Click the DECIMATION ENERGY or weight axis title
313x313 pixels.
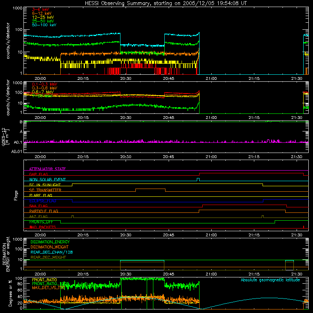(x=6, y=254)
